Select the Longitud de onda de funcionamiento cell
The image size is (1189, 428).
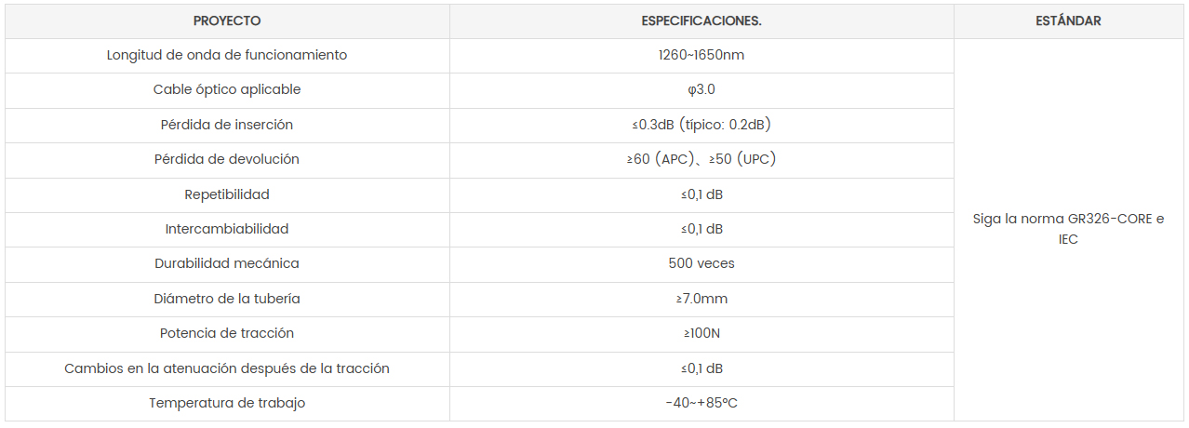click(x=227, y=55)
